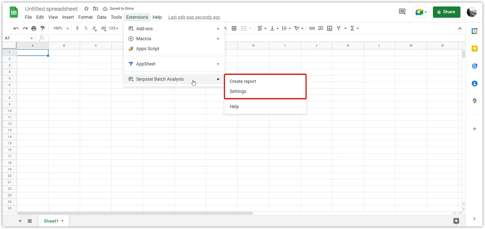Screen dimensions: 485x229
Task: Click the Print icon
Action: [34, 28]
